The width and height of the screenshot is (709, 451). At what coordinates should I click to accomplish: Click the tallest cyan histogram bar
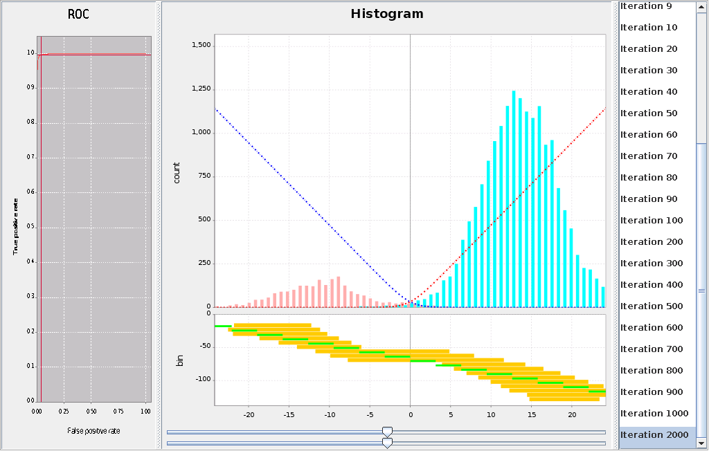click(x=514, y=201)
